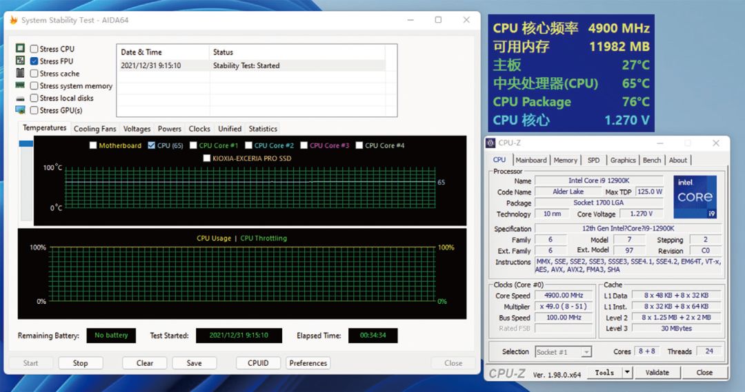Switch to the Temperatures tab
745x392 pixels.
tap(45, 128)
